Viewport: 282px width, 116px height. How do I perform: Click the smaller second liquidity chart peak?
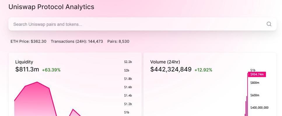[73, 109]
